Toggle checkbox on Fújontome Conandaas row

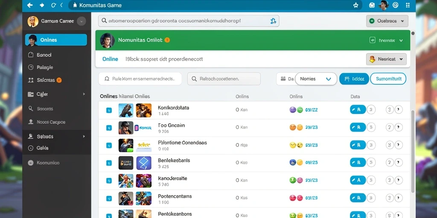(109, 145)
